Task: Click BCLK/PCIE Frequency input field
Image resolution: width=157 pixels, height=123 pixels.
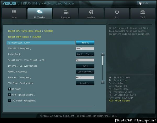Action: [x=85, y=49]
